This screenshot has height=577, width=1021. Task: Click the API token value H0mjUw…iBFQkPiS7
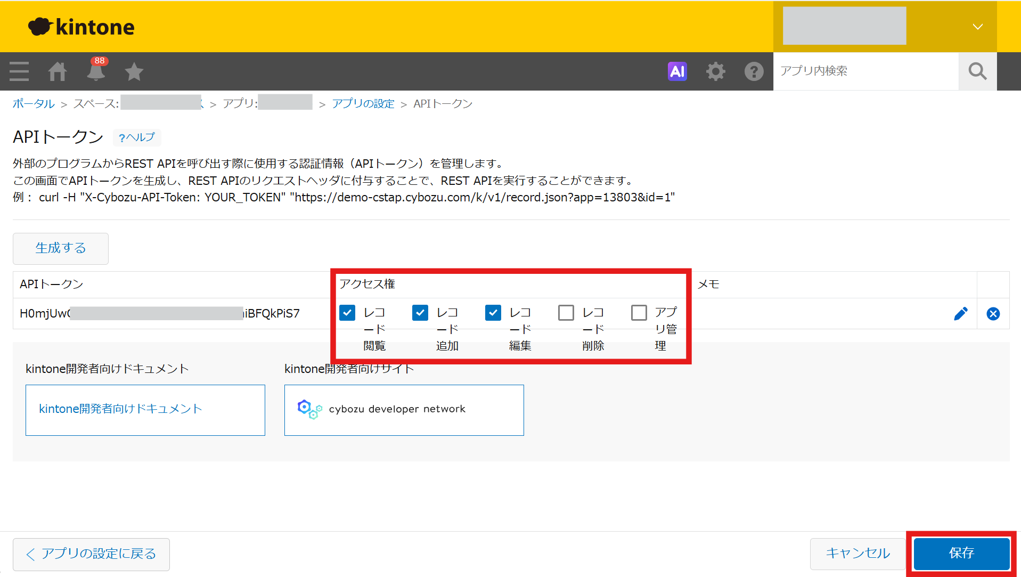pos(160,313)
